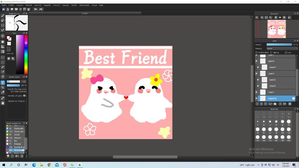Enable the layer Lock checkbox
Image resolution: width=299 pixels, height=168 pixels.
coord(286,52)
